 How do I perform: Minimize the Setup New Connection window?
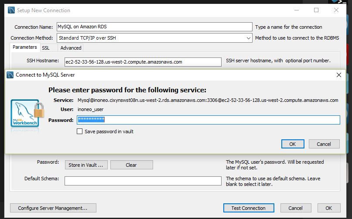(x=297, y=10)
